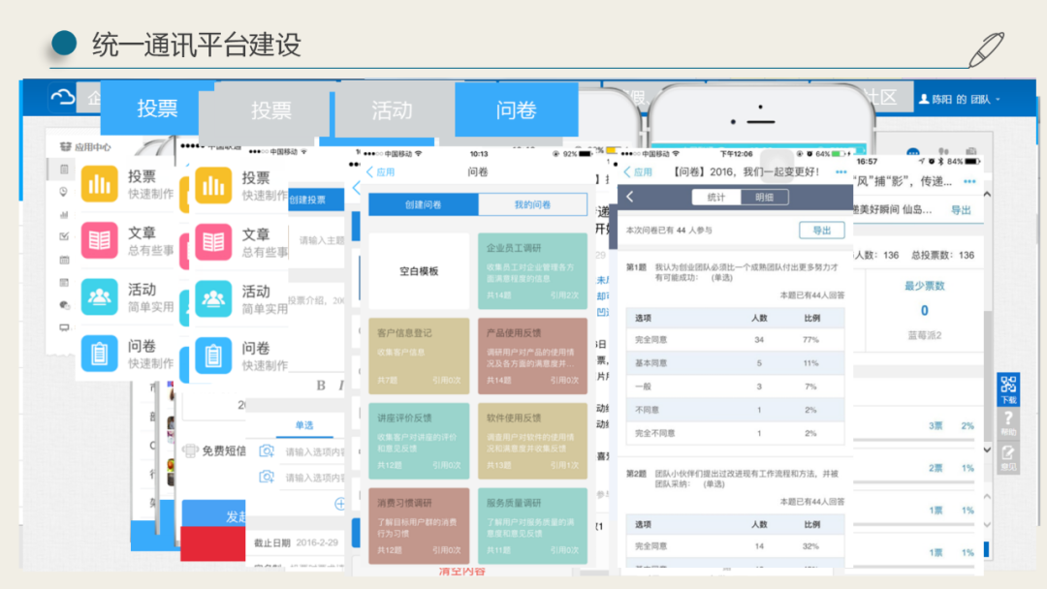The height and width of the screenshot is (589, 1047).
Task: Click the camera icon beside the second option input
Action: [x=267, y=477]
